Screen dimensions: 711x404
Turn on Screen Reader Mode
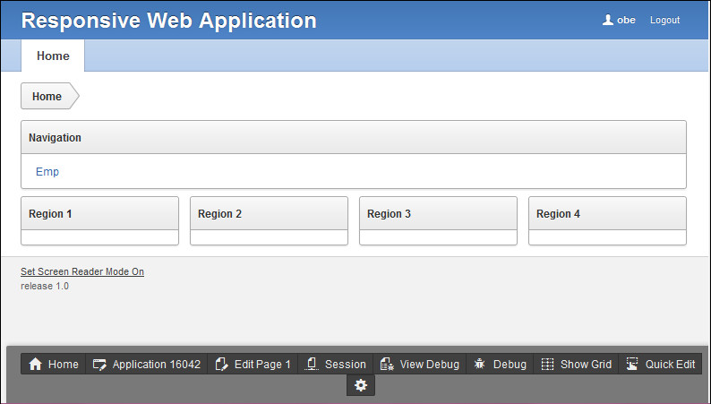point(82,271)
